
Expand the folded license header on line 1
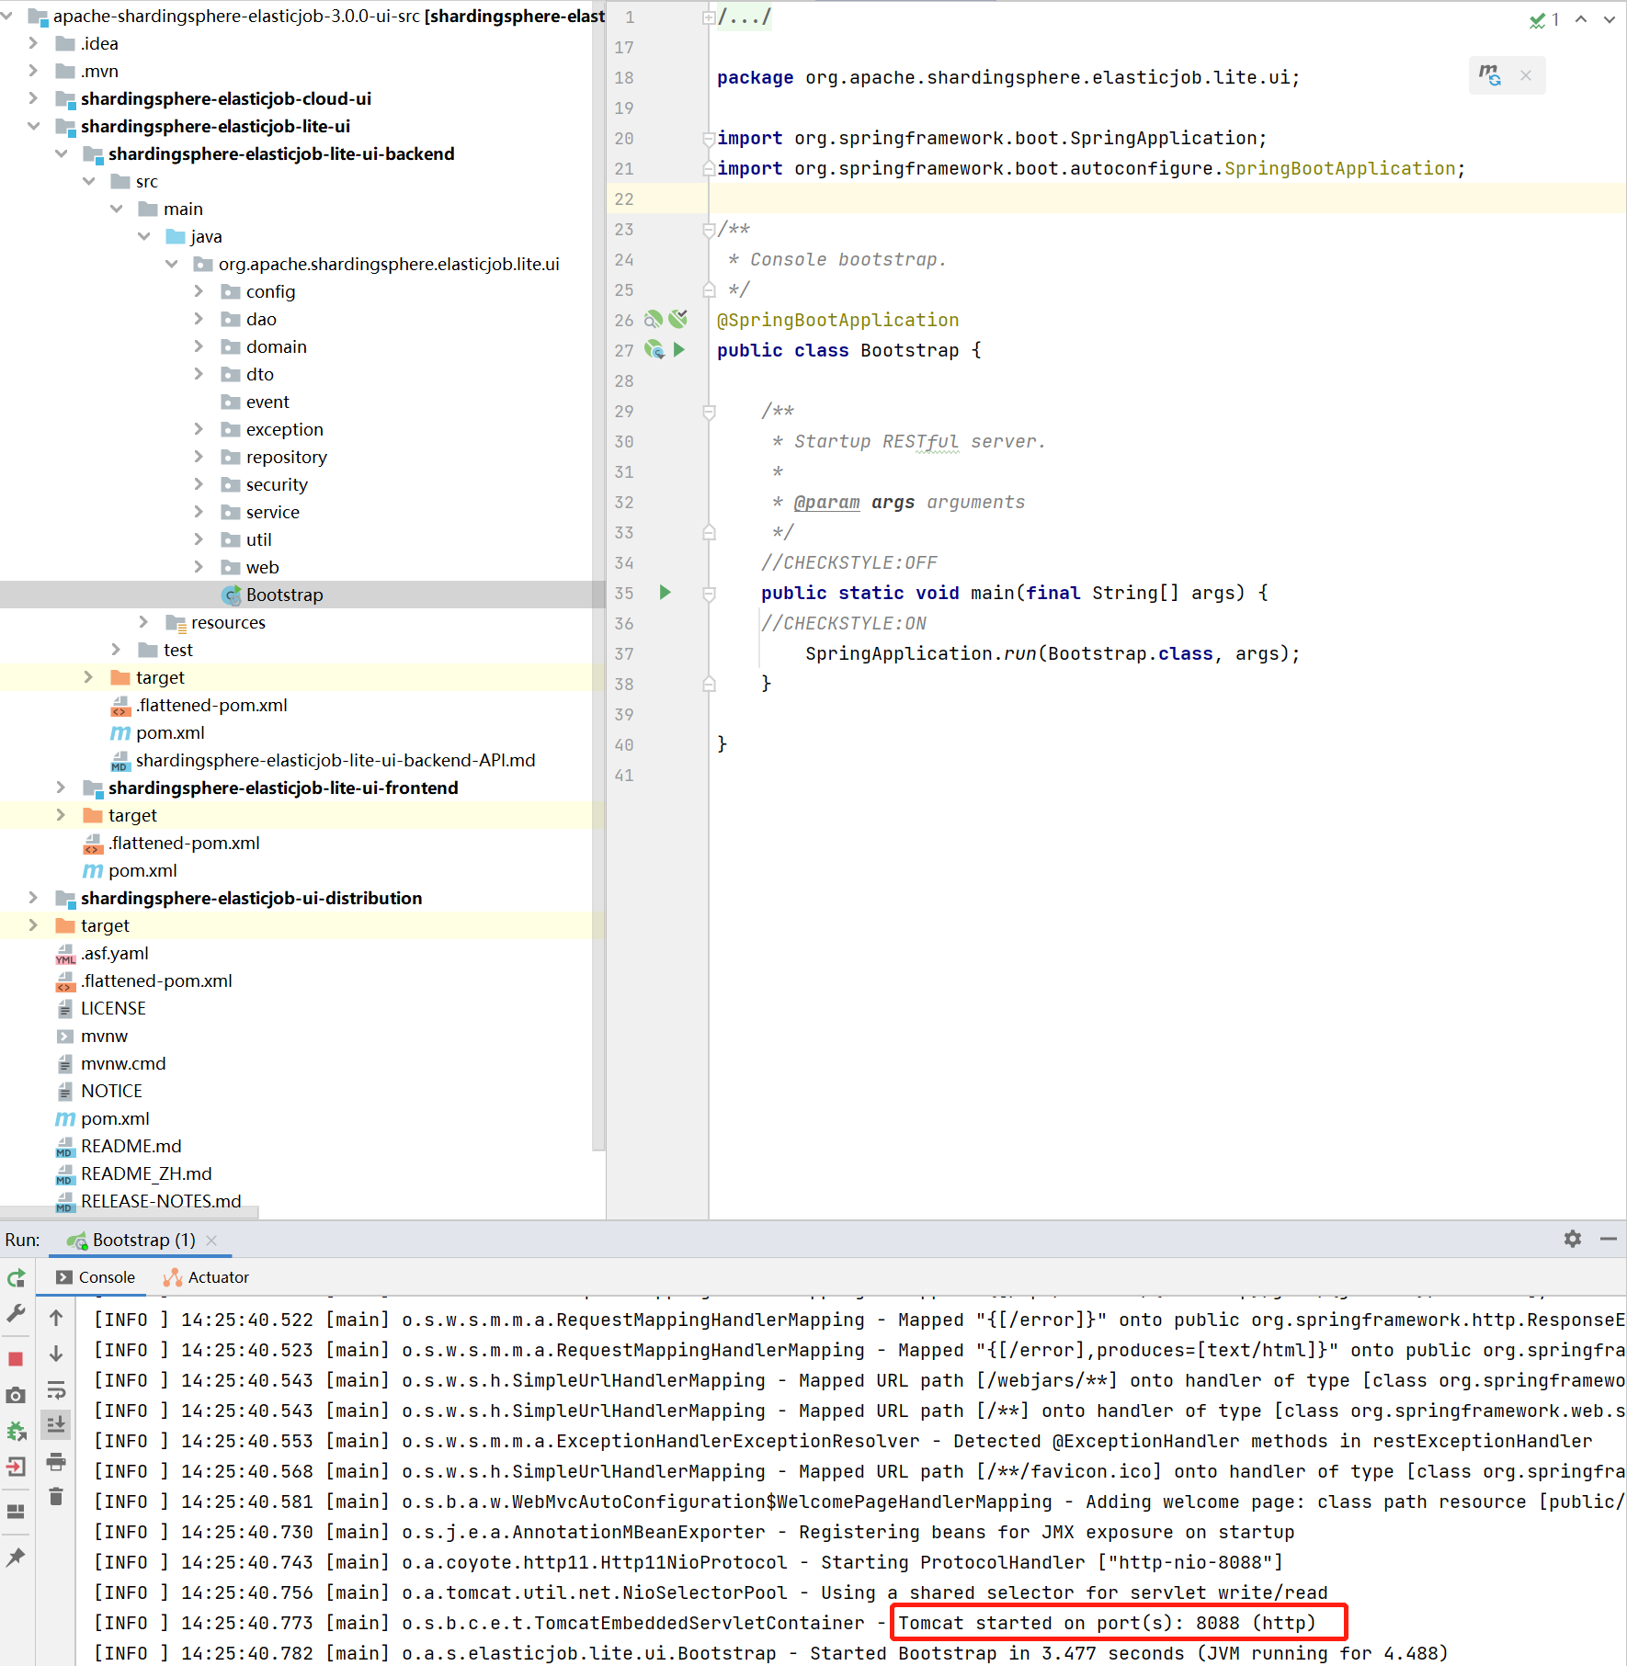point(708,16)
